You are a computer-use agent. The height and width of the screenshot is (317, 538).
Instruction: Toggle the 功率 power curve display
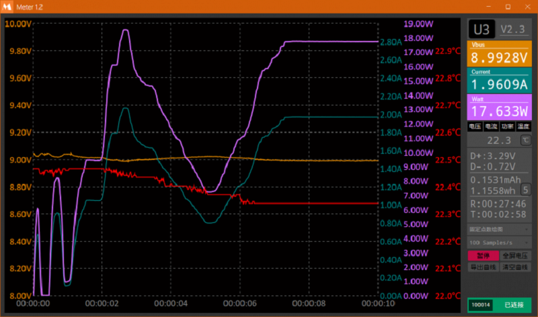pyautogui.click(x=508, y=126)
